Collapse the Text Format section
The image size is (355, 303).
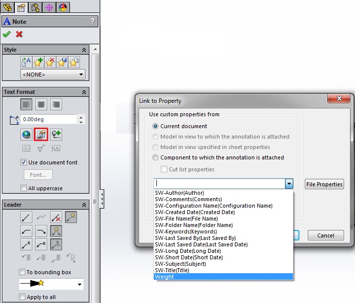84,92
